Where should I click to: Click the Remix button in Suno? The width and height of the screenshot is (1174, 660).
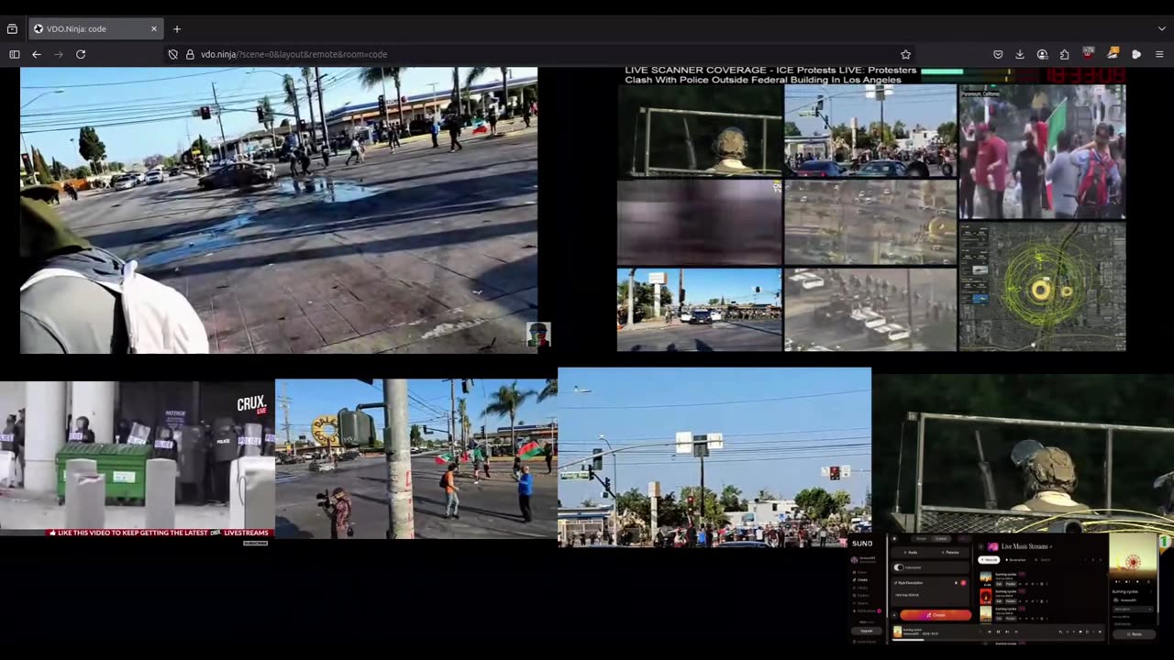click(1134, 633)
